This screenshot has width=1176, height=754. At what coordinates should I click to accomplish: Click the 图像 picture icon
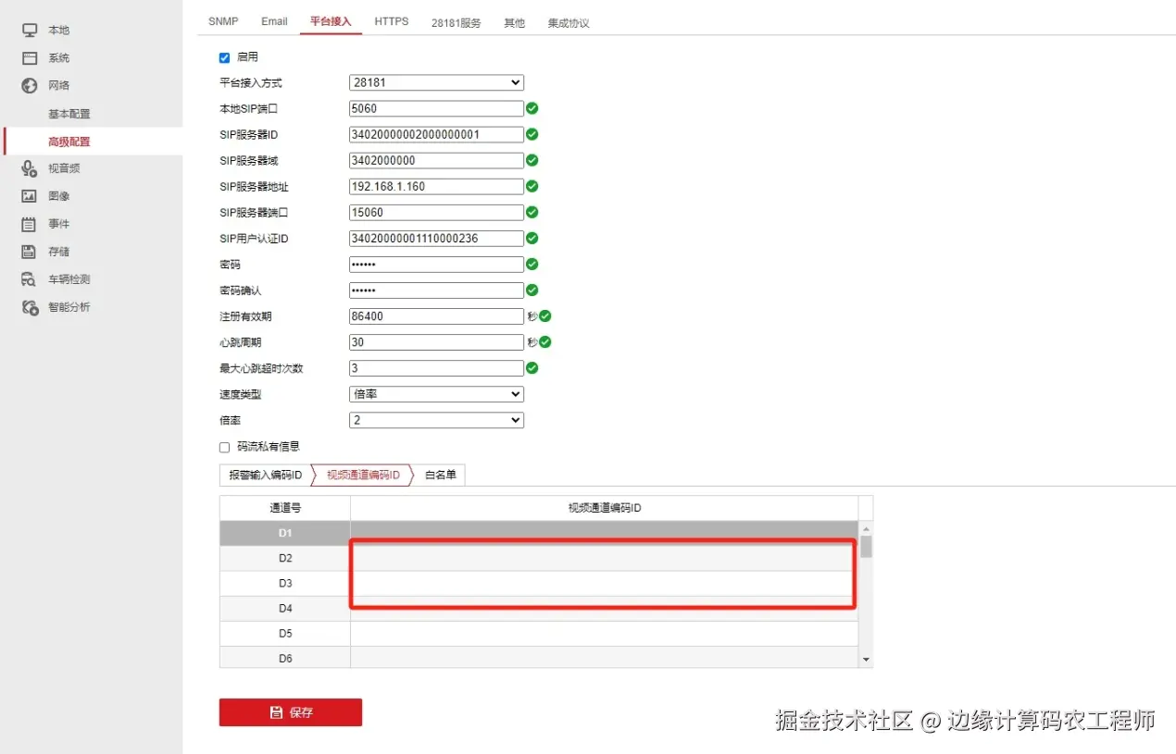point(30,196)
